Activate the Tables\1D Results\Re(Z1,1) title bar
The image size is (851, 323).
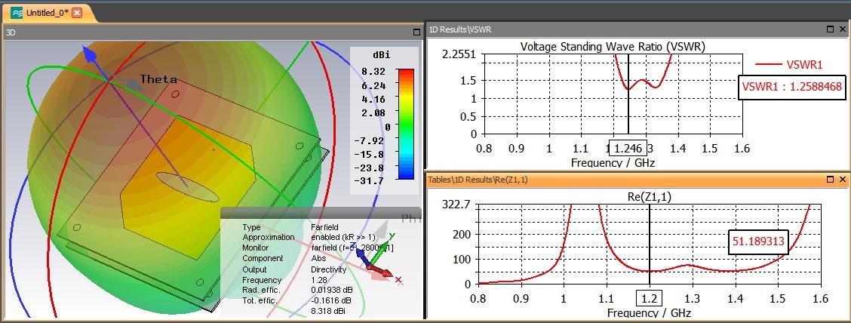click(x=637, y=179)
